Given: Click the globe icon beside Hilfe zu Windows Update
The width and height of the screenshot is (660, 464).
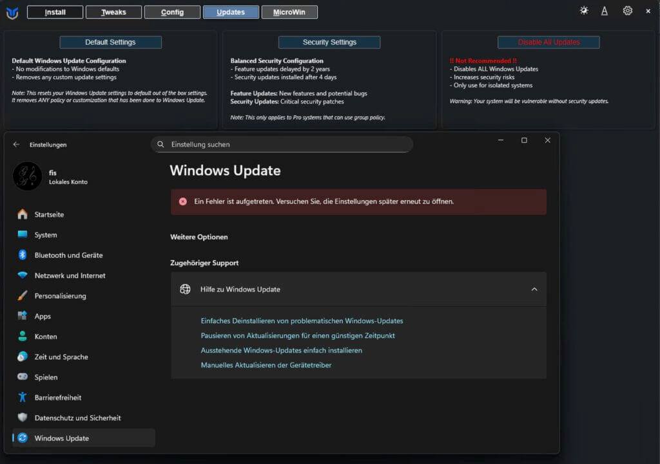Looking at the screenshot, I should (185, 289).
